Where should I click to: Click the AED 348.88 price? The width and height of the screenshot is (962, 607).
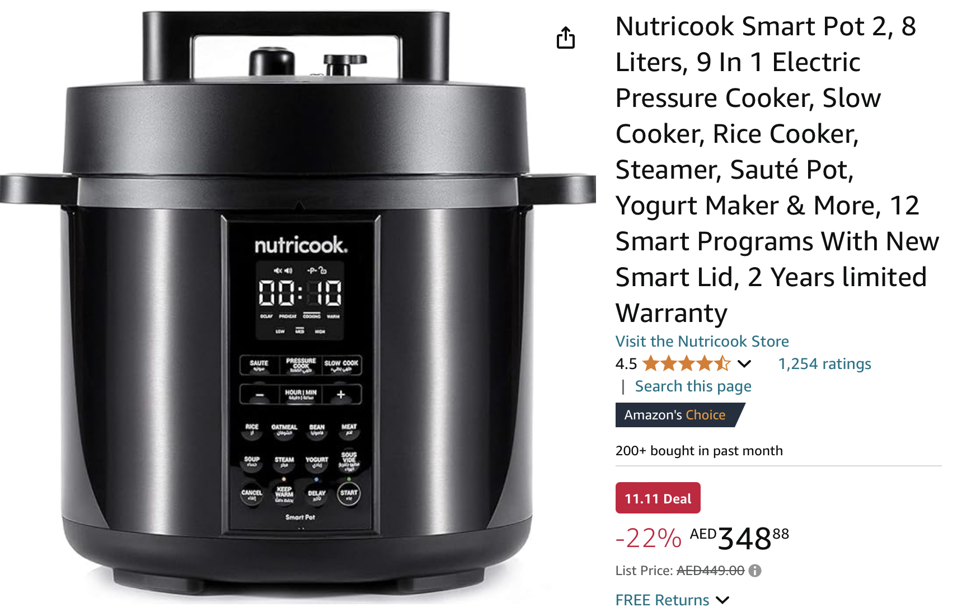[739, 538]
